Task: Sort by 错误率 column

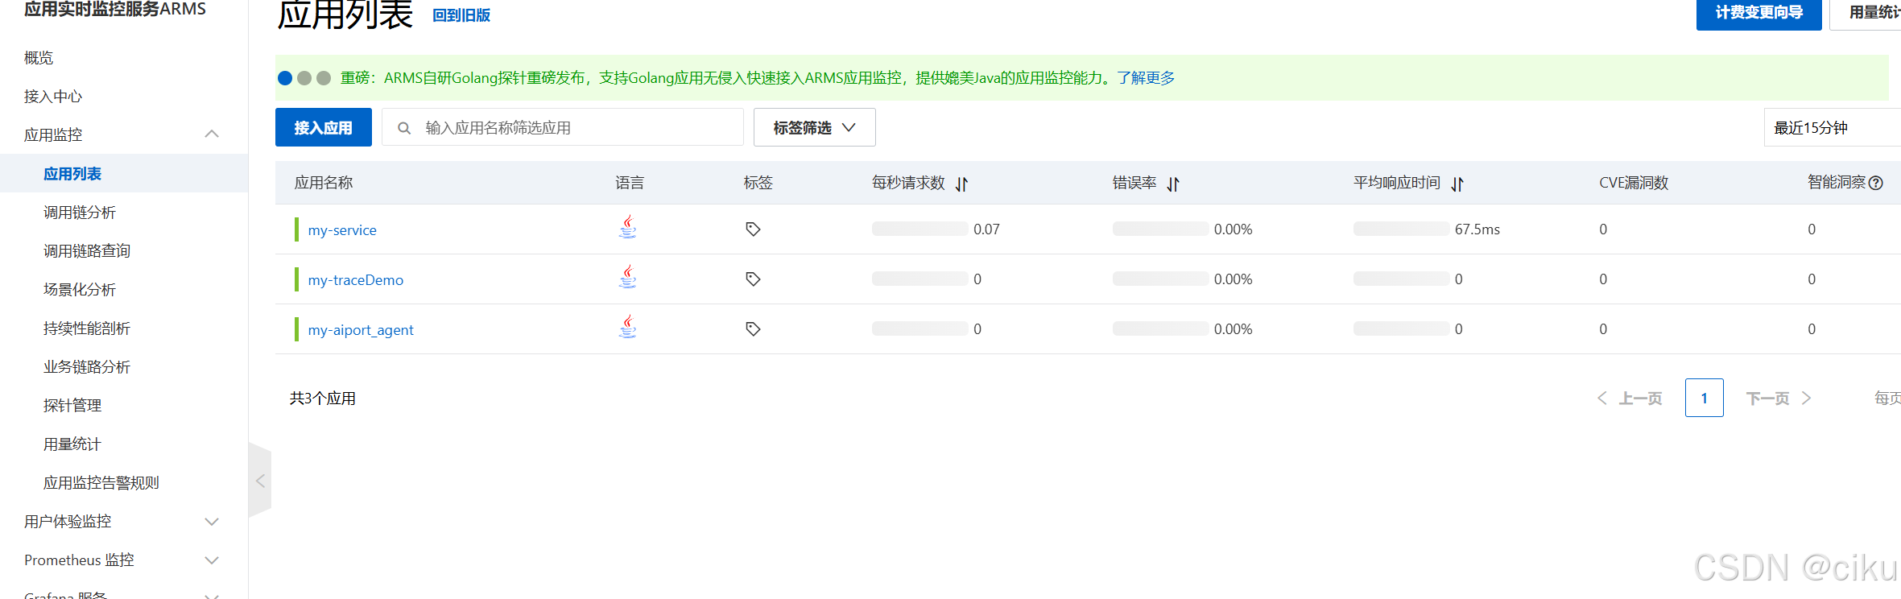Action: 1174,184
